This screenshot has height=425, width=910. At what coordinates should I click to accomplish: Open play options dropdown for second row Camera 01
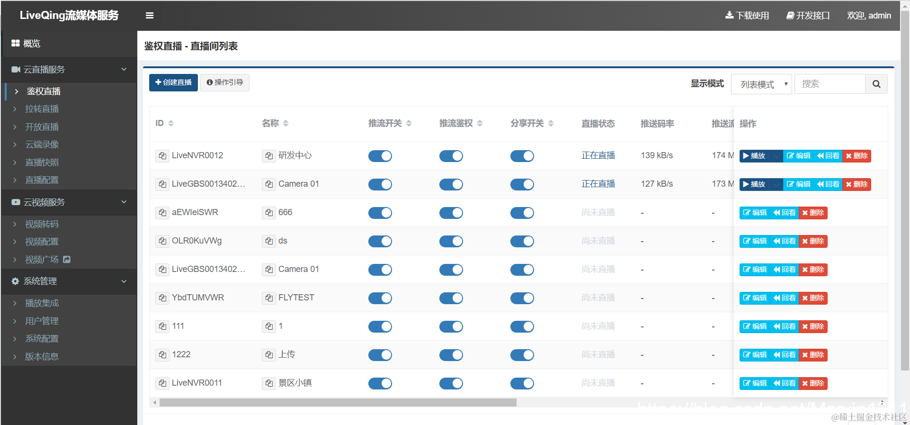776,184
